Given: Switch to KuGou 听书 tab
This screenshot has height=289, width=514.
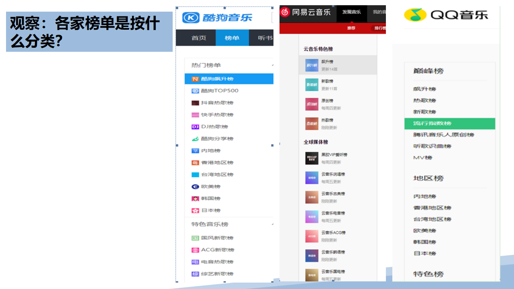Looking at the screenshot, I should [265, 38].
